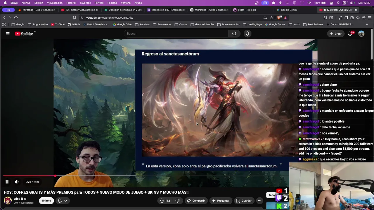
Task: Open the account avatar menu
Action: [361, 34]
